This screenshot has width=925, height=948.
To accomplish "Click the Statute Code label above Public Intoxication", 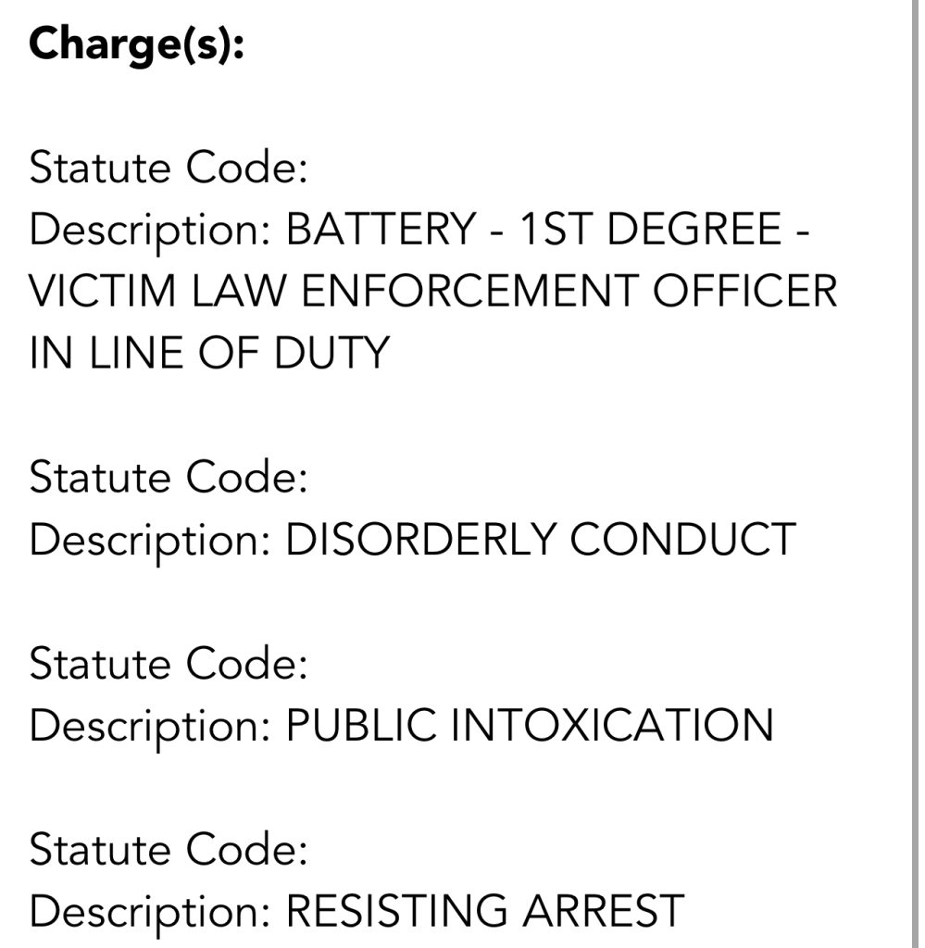I will tap(168, 665).
